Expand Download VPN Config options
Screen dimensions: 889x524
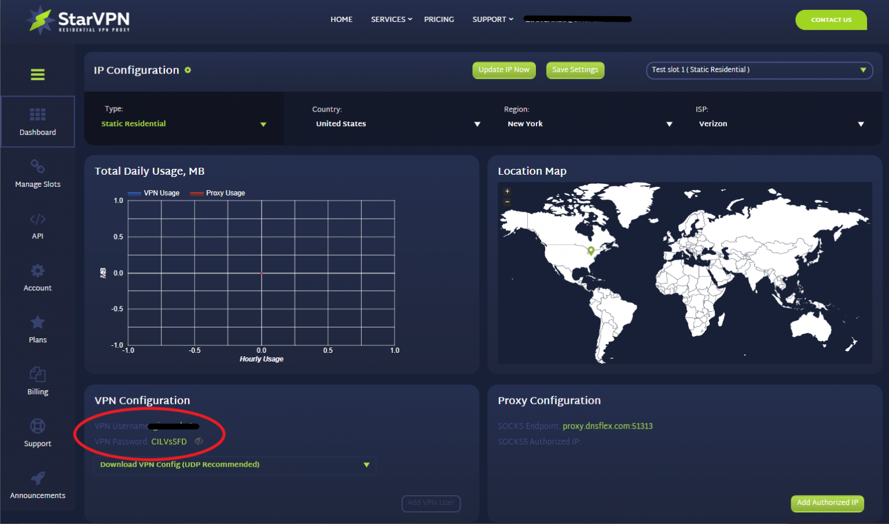point(366,464)
